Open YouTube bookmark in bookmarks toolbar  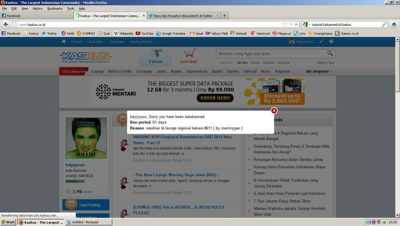[144, 33]
